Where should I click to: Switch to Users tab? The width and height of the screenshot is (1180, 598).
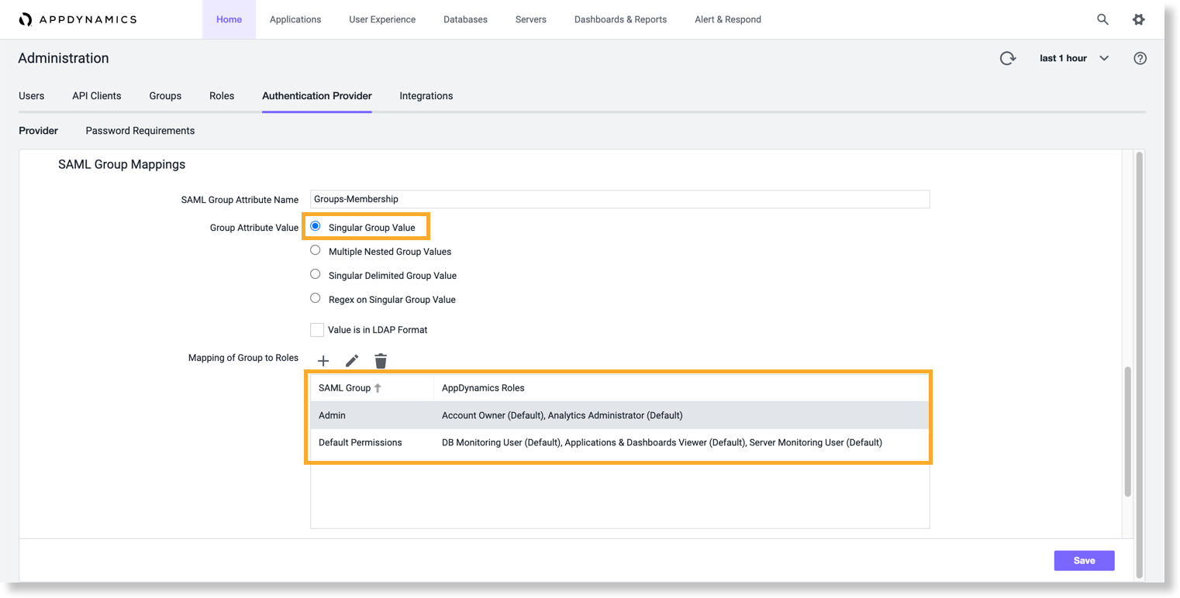pos(31,96)
